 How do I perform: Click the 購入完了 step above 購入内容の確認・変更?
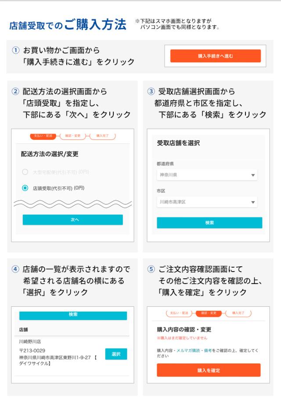pos(239,313)
